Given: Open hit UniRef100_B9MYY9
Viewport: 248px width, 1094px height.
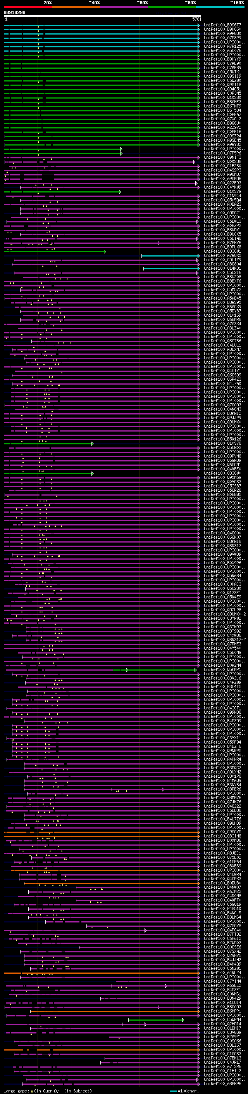Looking at the screenshot, I should point(222,59).
